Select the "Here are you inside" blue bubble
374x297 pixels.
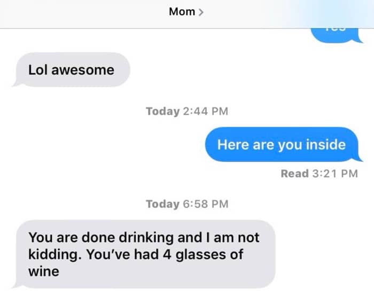pyautogui.click(x=281, y=144)
